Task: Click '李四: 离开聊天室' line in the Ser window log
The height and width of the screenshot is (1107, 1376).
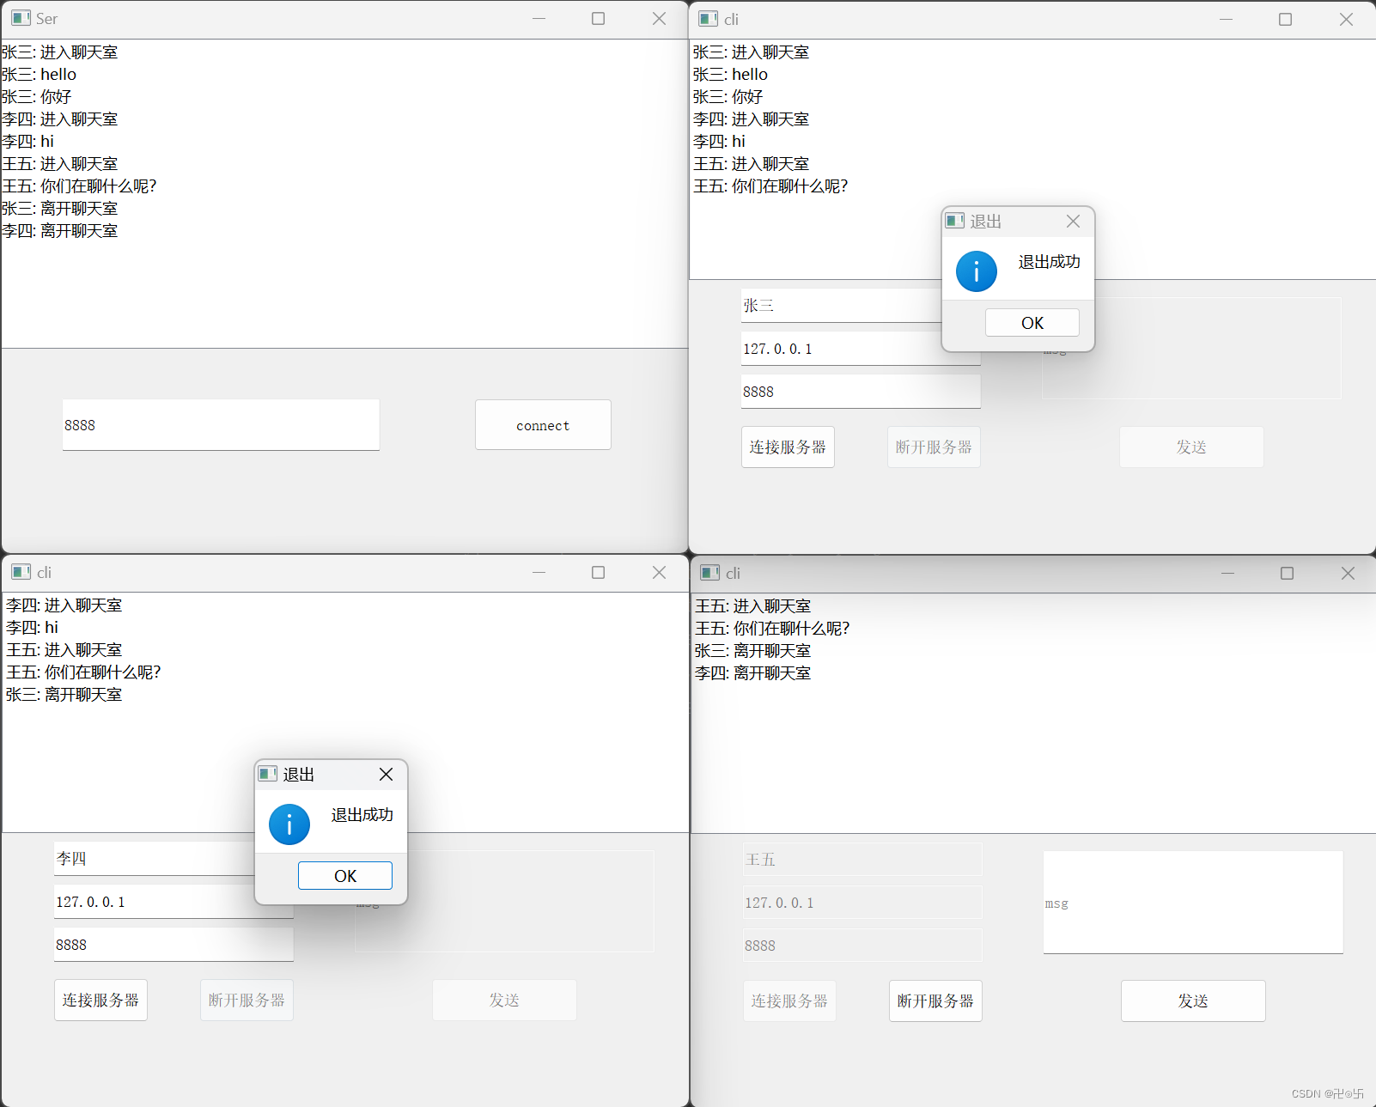Action: point(60,231)
